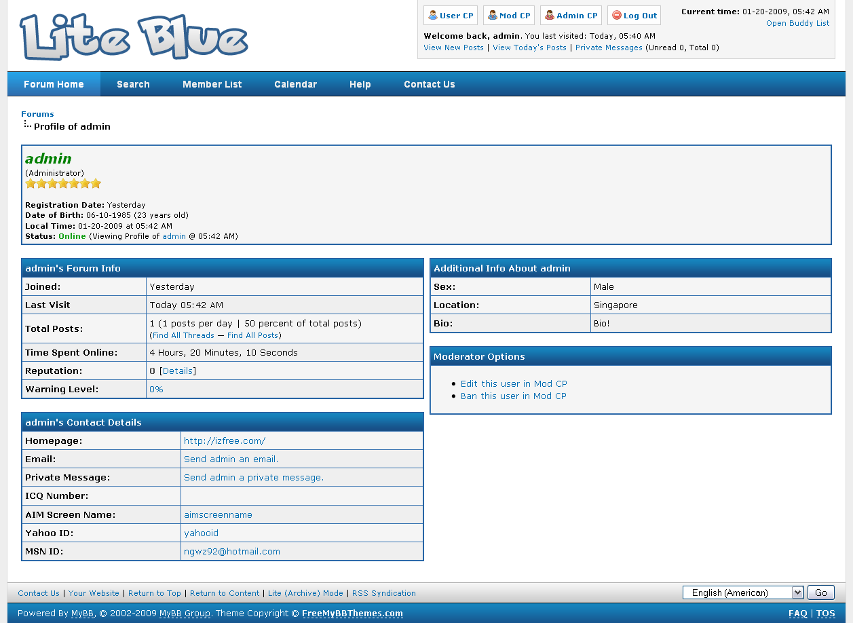
Task: Send admin a private message
Action: (254, 478)
